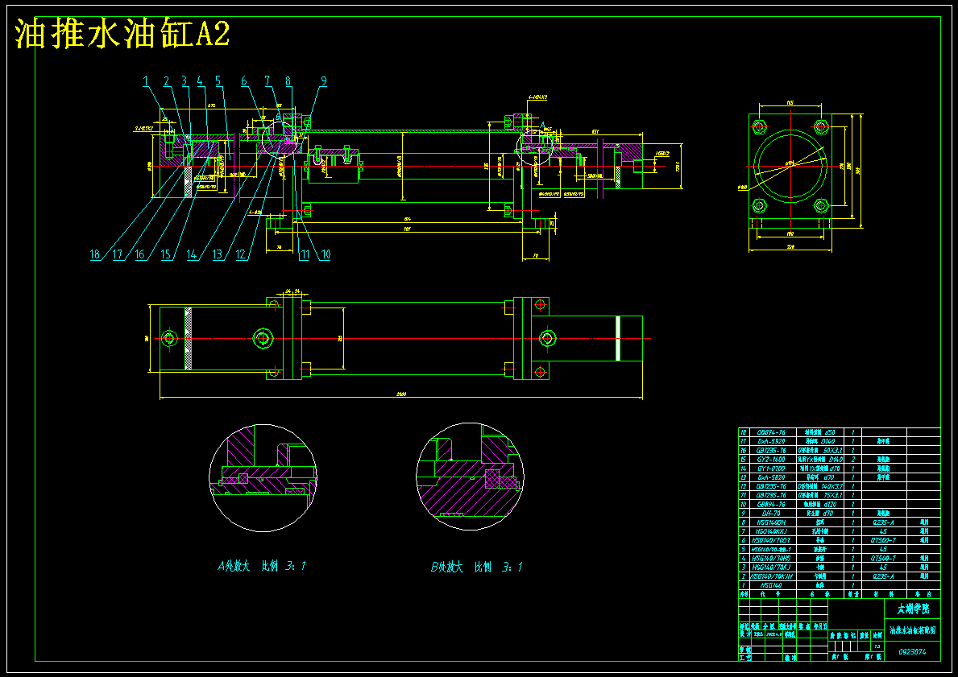Image resolution: width=958 pixels, height=677 pixels.
Task: Pick part balloon number 14
Action: [x=192, y=254]
